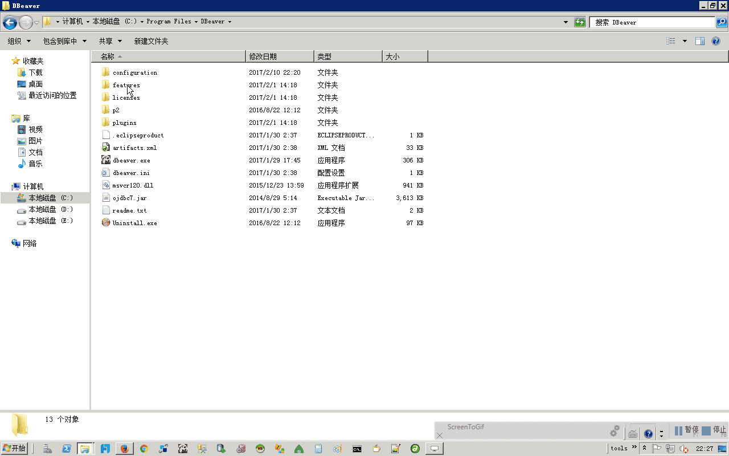
Task: Open Explorer help question mark
Action: (x=716, y=41)
